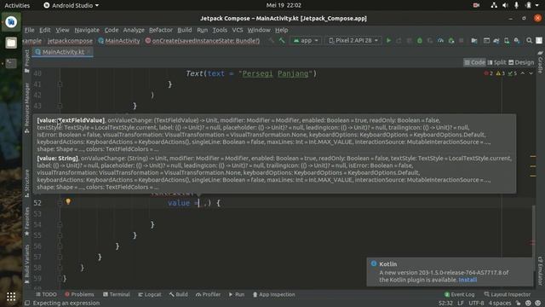Image resolution: width=545 pixels, height=307 pixels.
Task: Click the Profile app gauge icon
Action: click(x=440, y=41)
